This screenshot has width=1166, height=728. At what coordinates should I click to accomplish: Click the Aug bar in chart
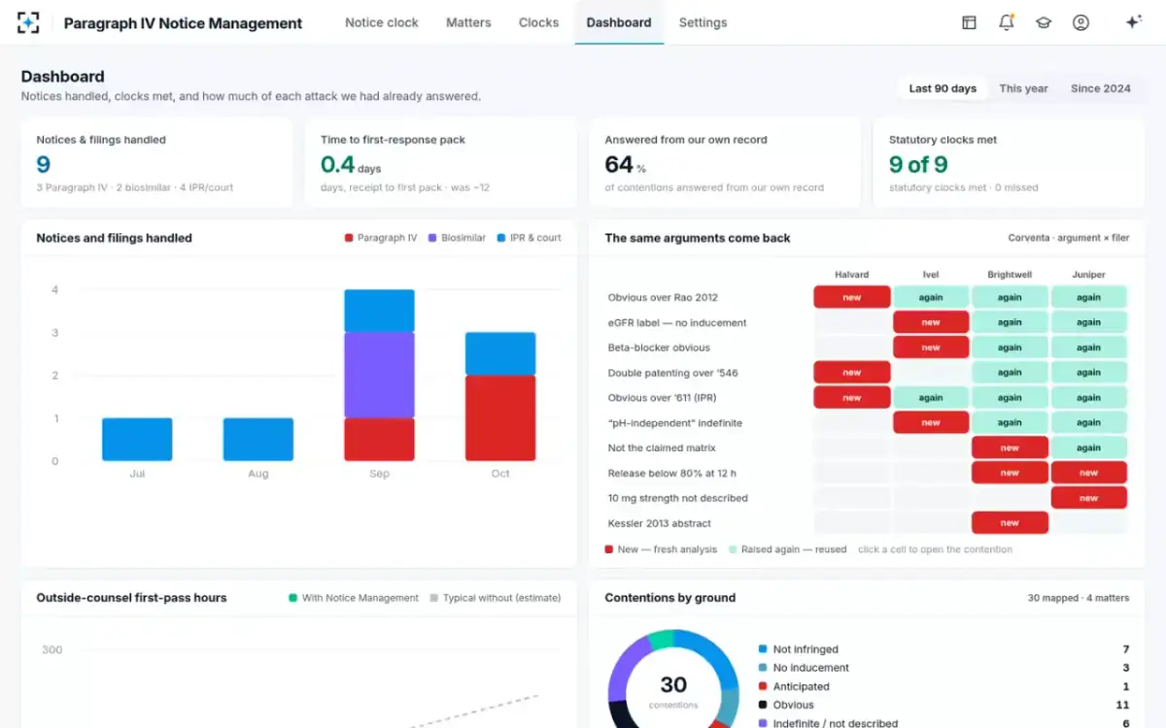258,440
